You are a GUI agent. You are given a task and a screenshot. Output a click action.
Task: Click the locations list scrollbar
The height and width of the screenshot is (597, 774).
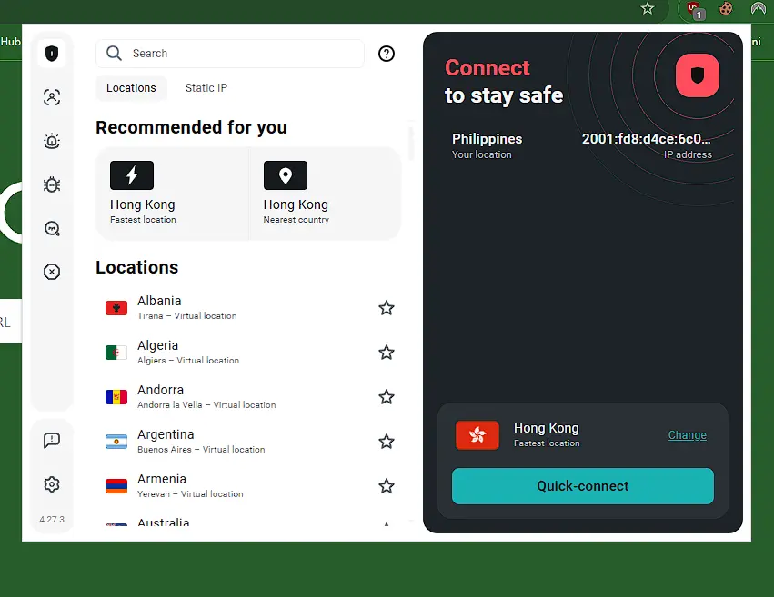[x=411, y=143]
